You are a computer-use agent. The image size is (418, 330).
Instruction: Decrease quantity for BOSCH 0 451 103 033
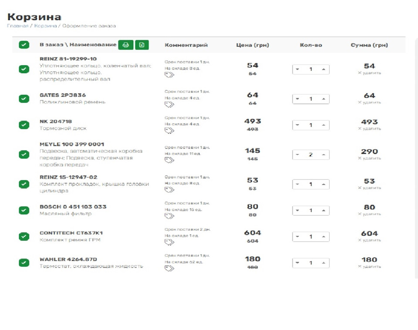(297, 210)
